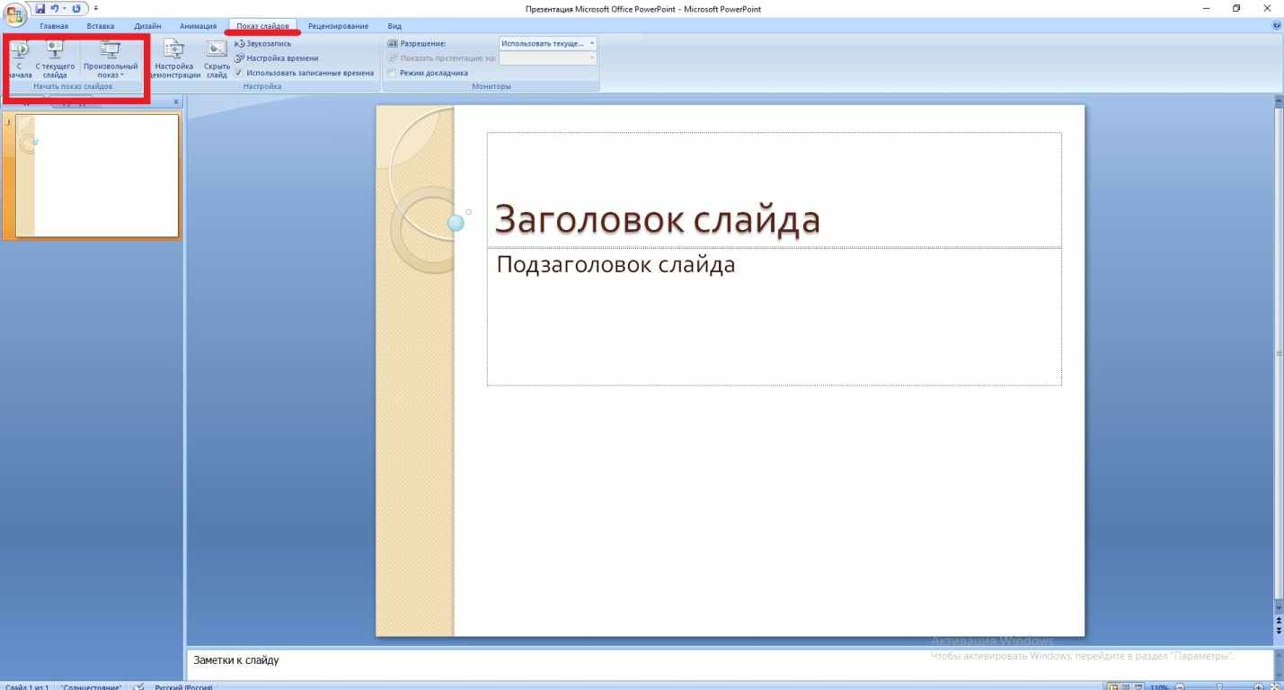
Task: Open the Анимация ribbon tab
Action: pos(198,26)
